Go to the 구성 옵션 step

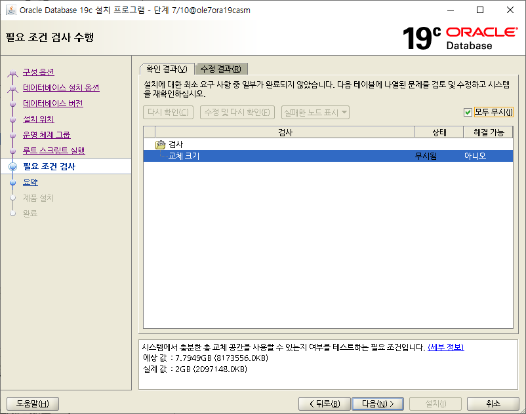39,72
